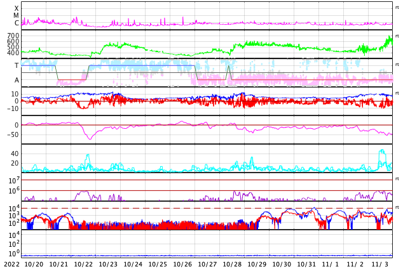Click the C flare class label
The image size is (403, 269).
(x=17, y=23)
